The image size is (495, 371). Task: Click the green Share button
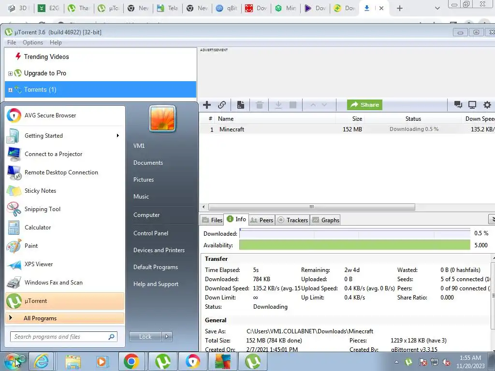(364, 105)
